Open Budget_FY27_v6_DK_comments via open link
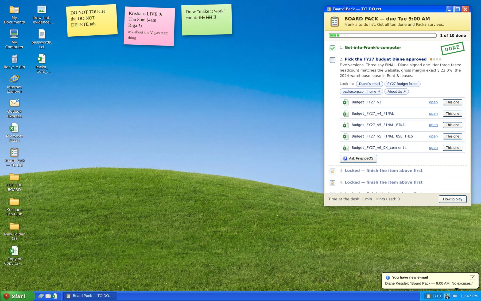 tap(433, 148)
